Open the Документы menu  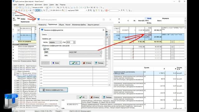[x=30, y=5]
